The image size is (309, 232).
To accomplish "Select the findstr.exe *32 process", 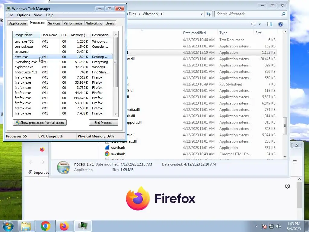I will click(x=63, y=72).
